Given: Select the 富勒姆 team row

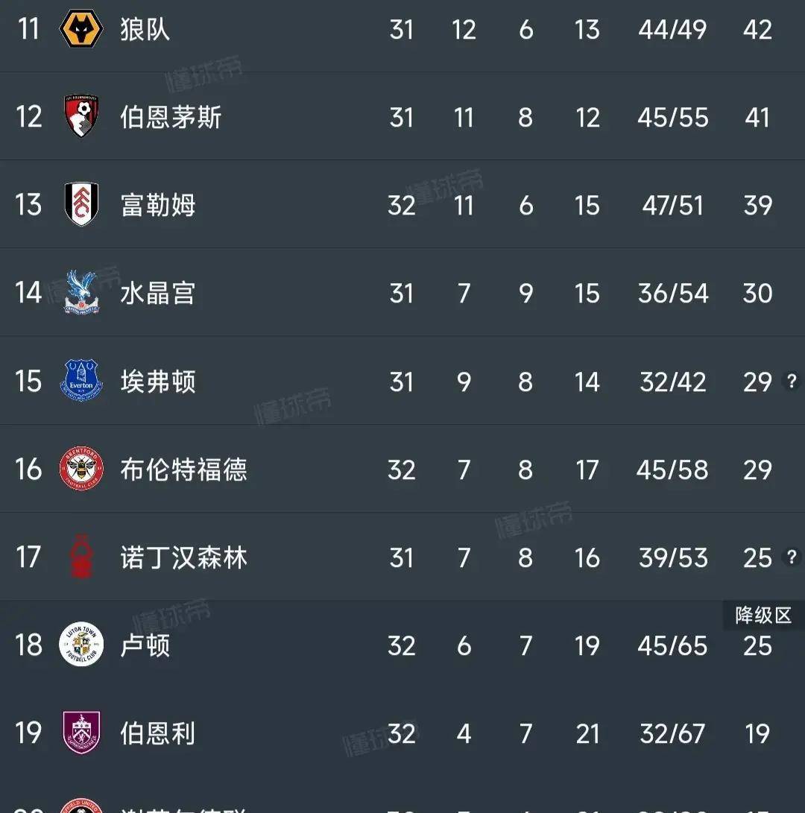Looking at the screenshot, I should coord(402,204).
